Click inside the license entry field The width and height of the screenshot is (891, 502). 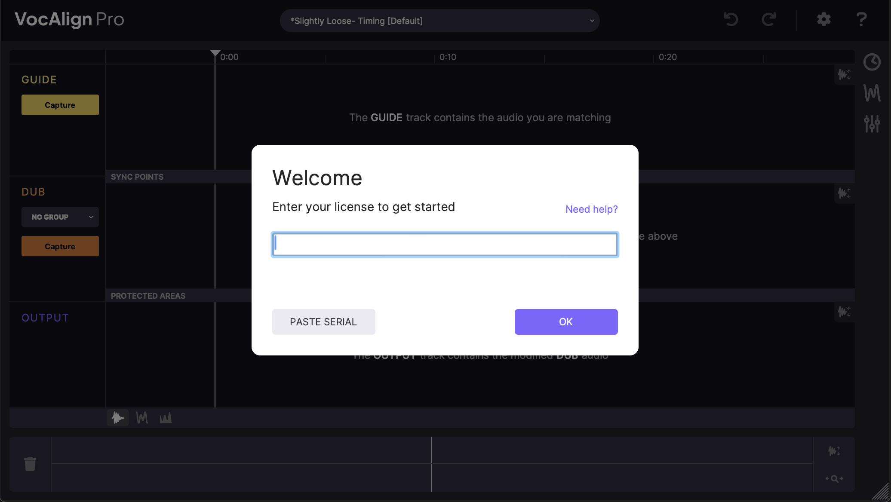point(445,244)
